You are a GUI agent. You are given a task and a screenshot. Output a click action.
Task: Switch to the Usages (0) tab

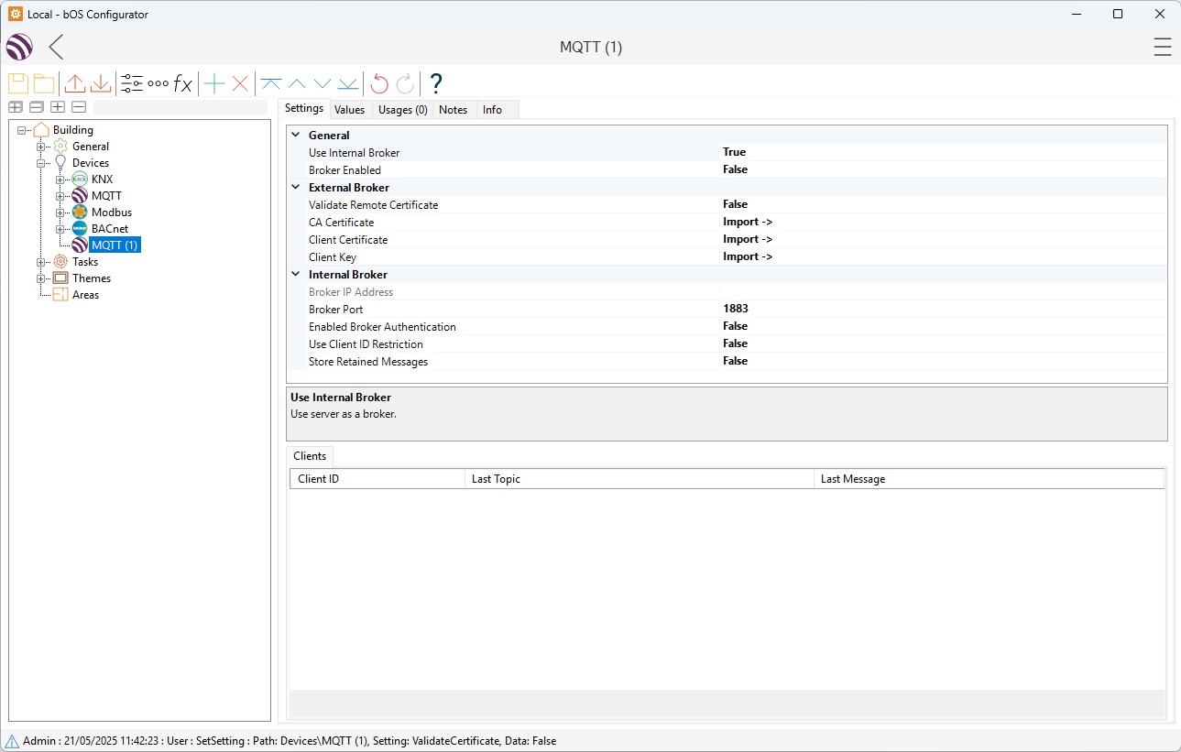pos(402,110)
